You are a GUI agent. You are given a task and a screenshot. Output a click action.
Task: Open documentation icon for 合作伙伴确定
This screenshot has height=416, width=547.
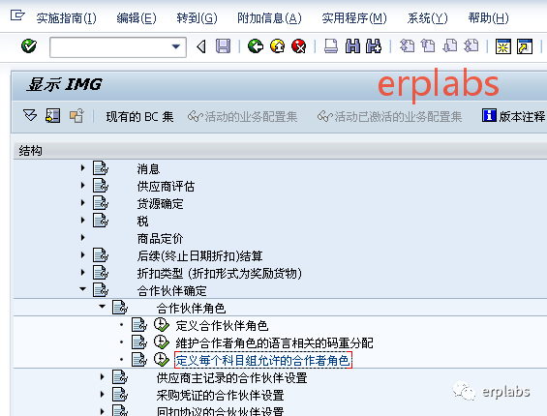click(101, 290)
